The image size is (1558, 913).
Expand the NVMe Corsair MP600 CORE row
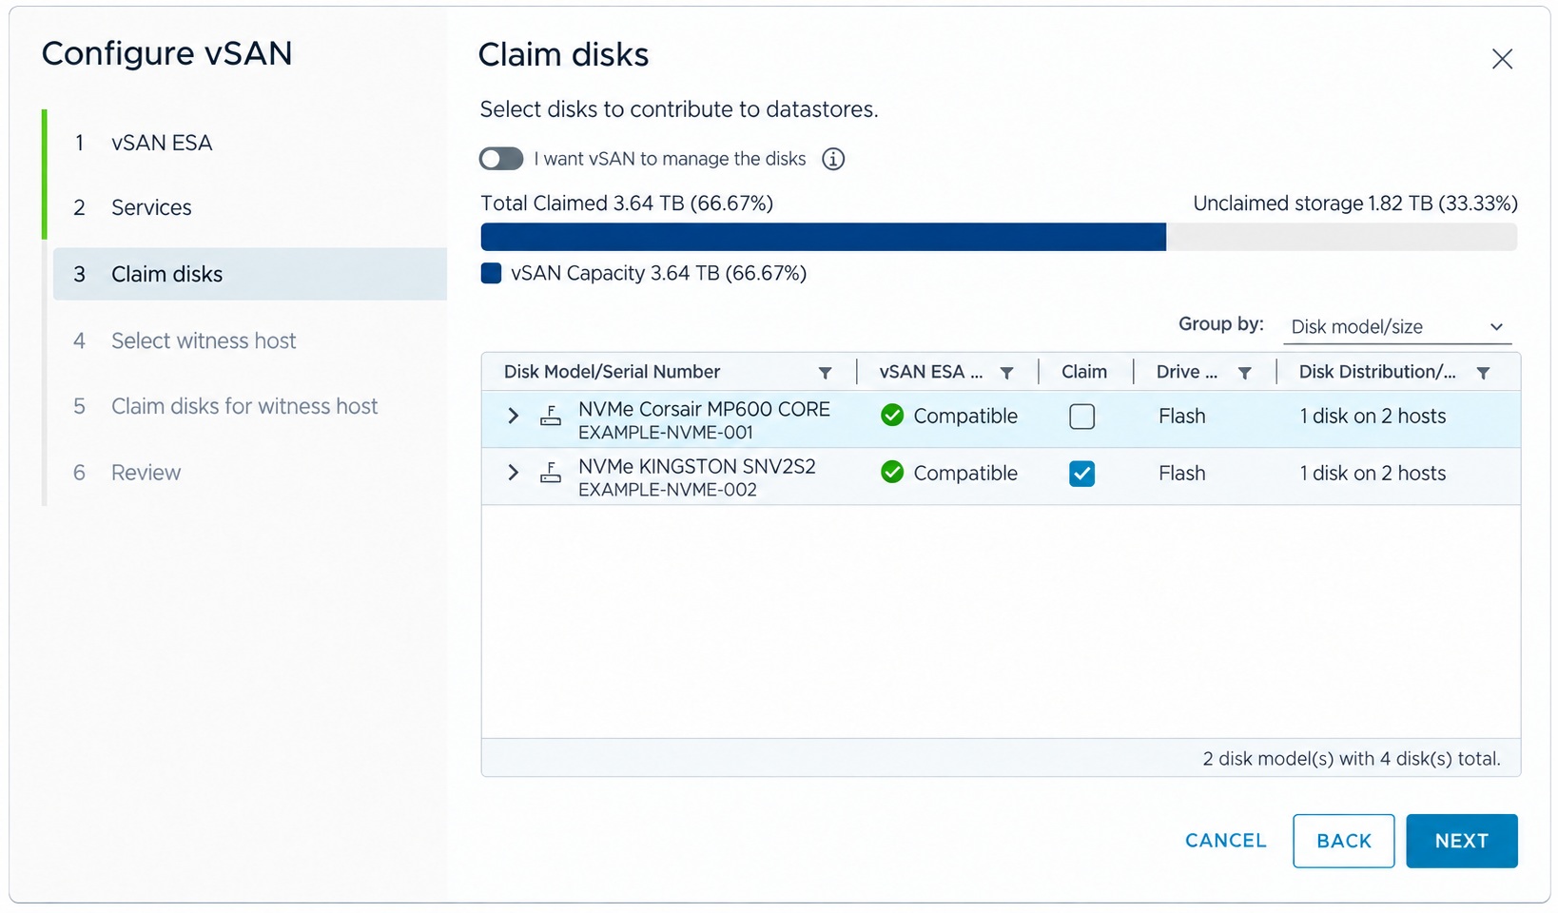pos(514,416)
